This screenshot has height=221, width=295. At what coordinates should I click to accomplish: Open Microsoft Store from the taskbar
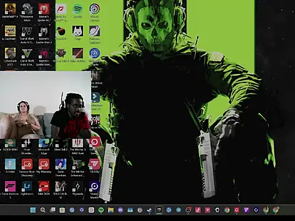click(x=62, y=210)
